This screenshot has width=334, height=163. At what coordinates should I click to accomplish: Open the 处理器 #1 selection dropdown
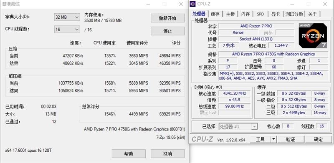pyautogui.click(x=238, y=127)
